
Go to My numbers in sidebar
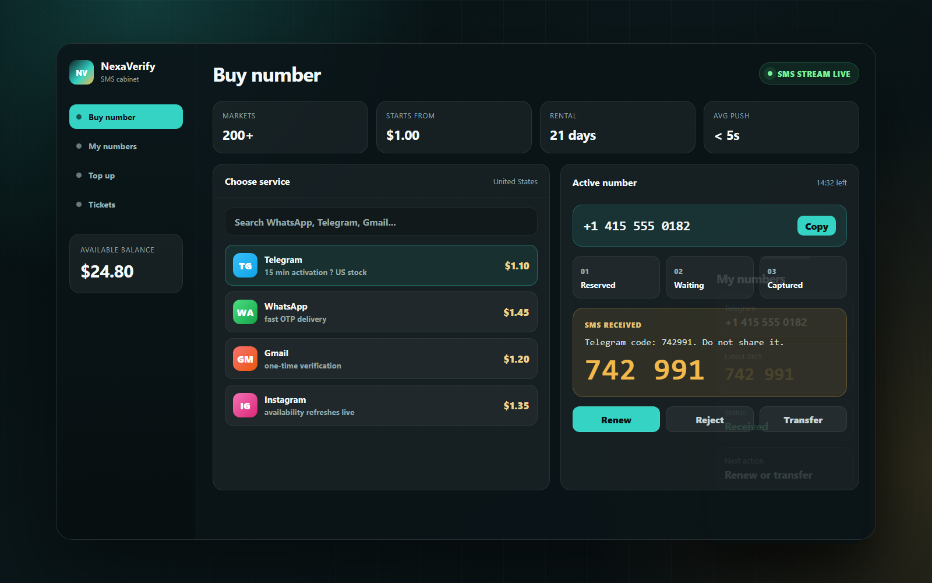point(126,146)
